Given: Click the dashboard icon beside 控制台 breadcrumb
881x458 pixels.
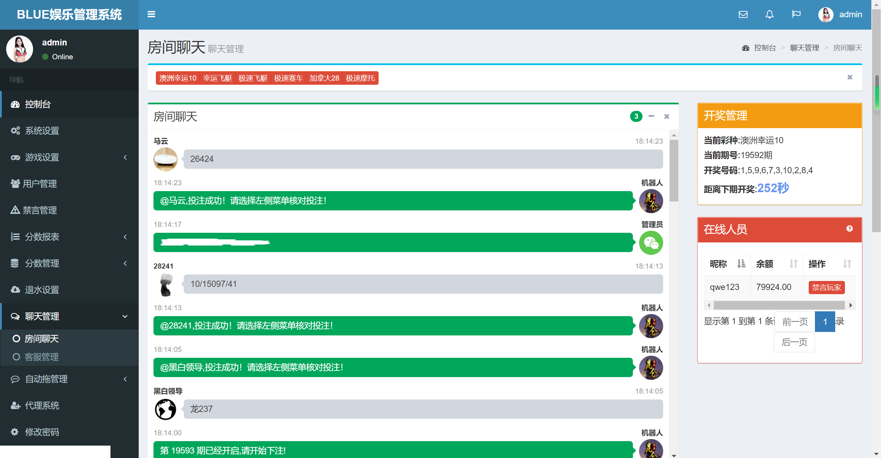Looking at the screenshot, I should coord(745,48).
